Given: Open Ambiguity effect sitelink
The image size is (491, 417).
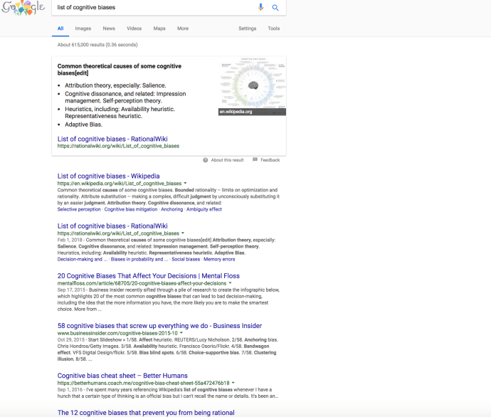Looking at the screenshot, I should click(204, 209).
